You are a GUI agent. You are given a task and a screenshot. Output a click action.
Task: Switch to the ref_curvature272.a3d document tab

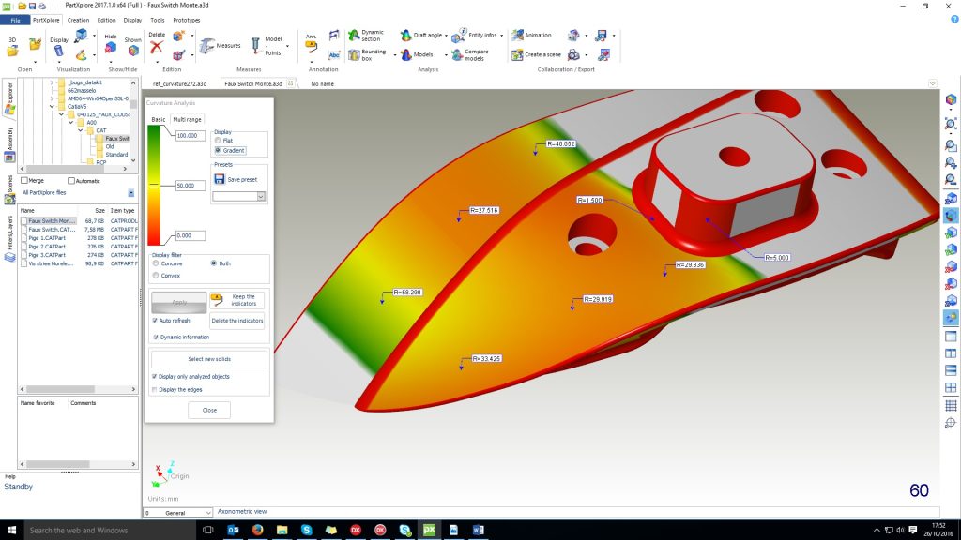pyautogui.click(x=180, y=83)
